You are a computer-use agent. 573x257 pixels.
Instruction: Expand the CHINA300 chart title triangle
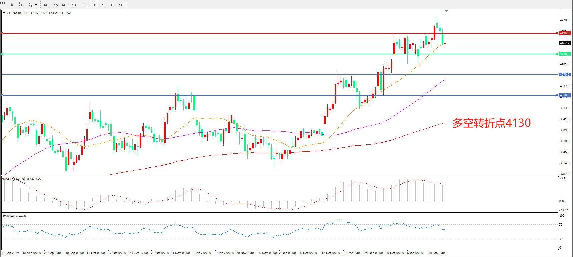[x=4, y=13]
